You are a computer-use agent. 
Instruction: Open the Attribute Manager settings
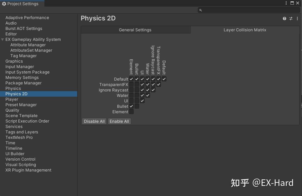(x=28, y=45)
